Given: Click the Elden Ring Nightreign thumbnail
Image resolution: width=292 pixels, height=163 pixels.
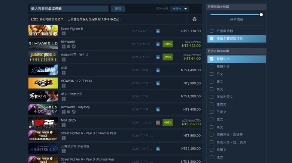Looking at the screenshot, I should coord(43,148).
